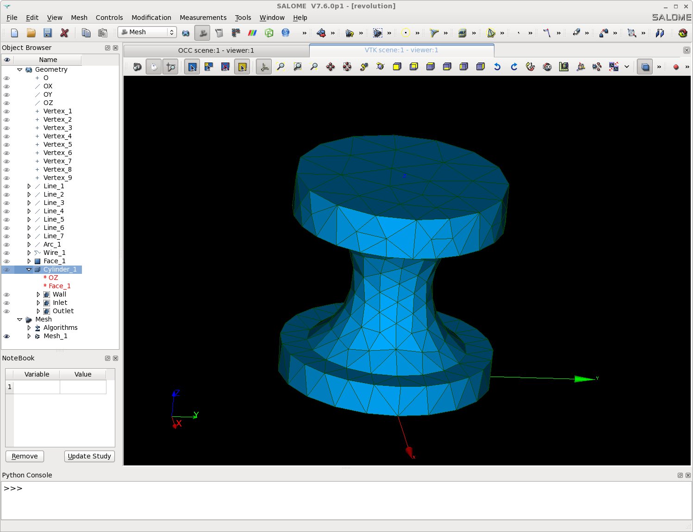Open the viewer toolbar down-arrow dropdown
Screen dimensions: 693x532
pyautogui.click(x=627, y=67)
